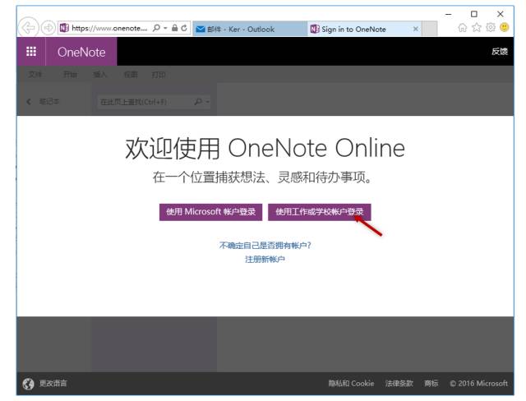Click the 反馈 feedback link

coord(500,51)
